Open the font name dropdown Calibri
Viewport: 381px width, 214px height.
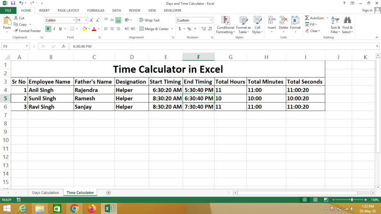[x=74, y=20]
